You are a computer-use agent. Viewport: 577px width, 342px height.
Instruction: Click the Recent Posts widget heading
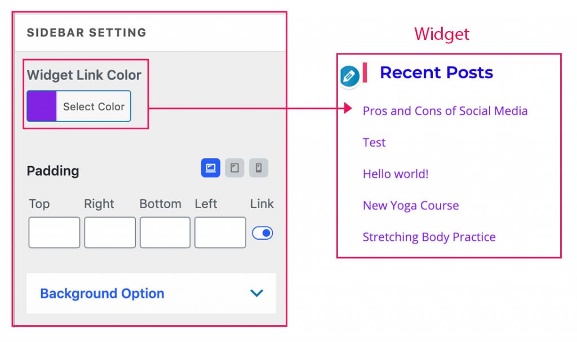(x=436, y=72)
